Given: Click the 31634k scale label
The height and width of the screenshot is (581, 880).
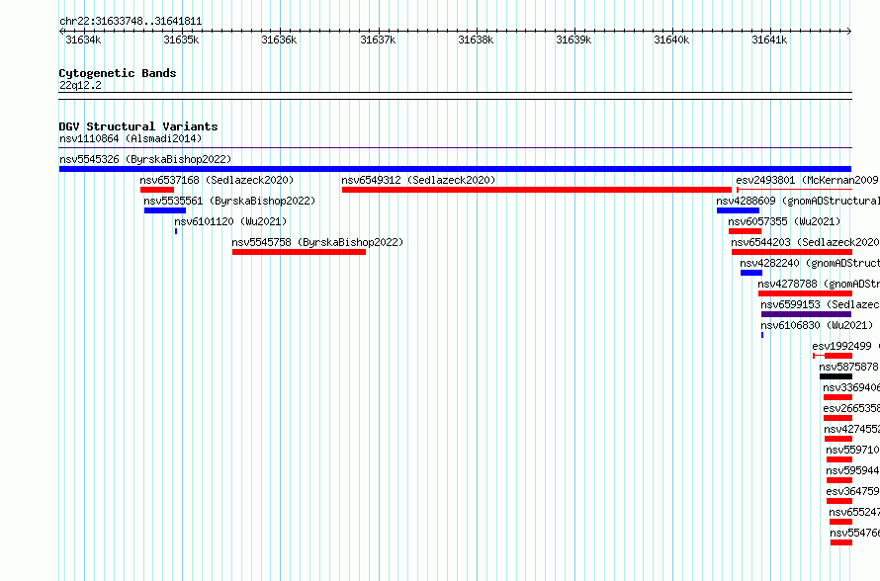Looking at the screenshot, I should click(x=83, y=40).
